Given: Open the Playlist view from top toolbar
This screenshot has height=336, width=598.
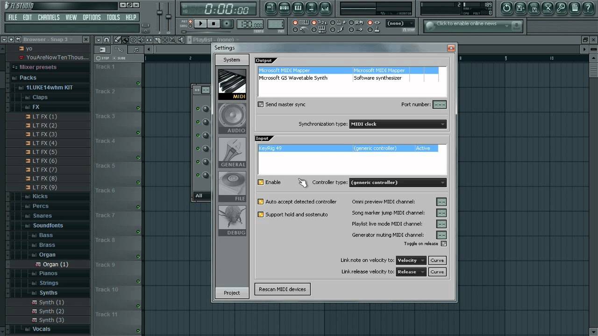Looking at the screenshot, I should [271, 8].
